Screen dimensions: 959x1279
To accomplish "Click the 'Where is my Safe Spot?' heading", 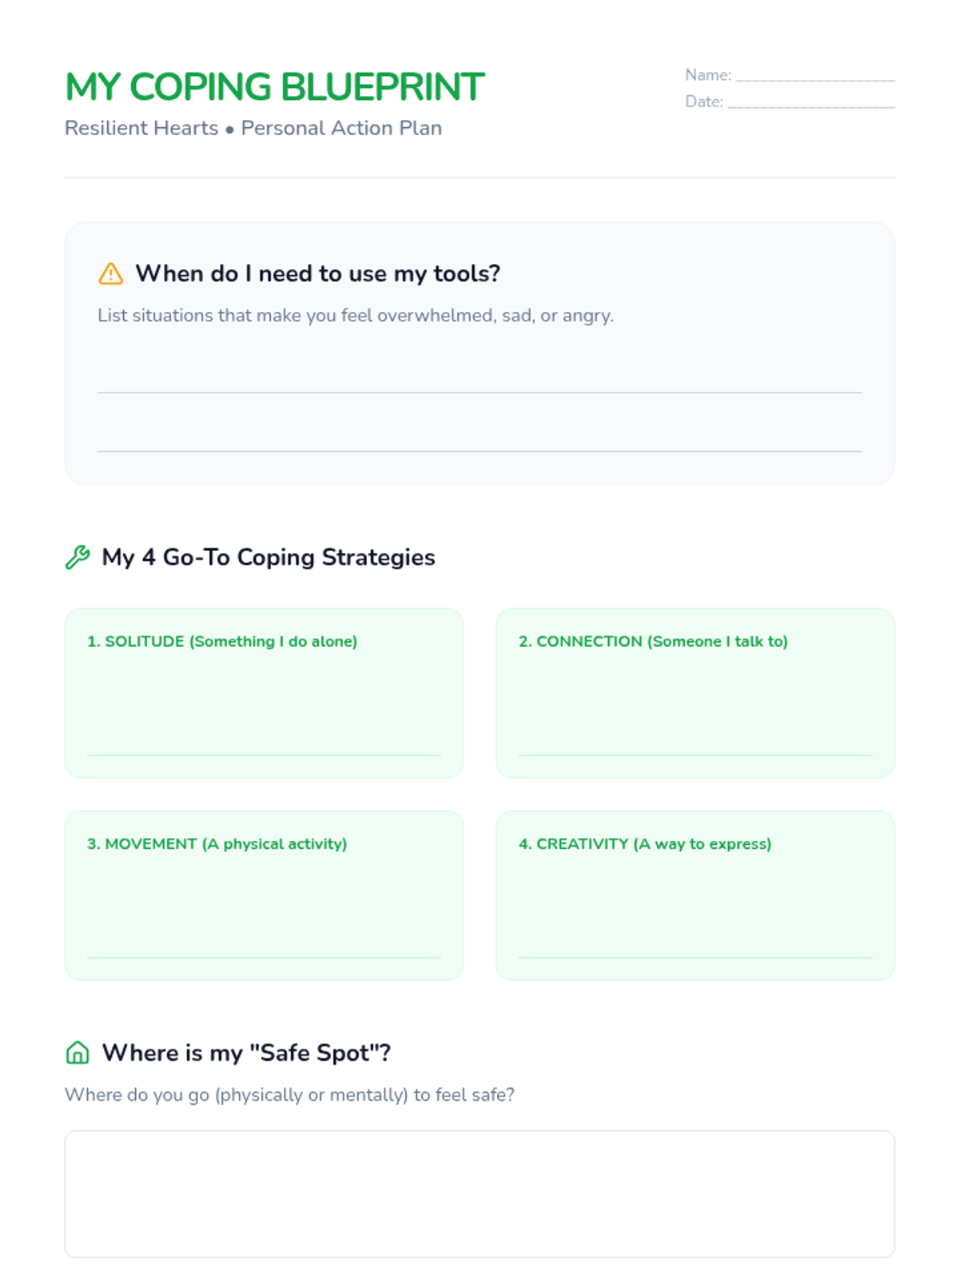I will pos(246,1053).
